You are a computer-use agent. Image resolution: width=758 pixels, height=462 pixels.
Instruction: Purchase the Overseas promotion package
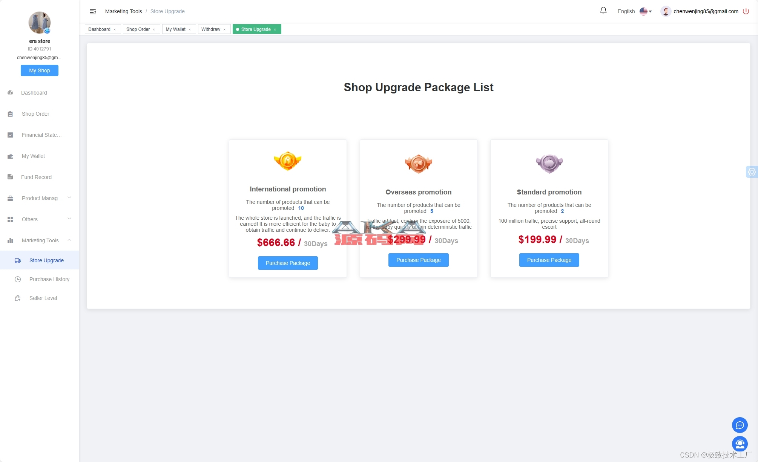pos(418,260)
